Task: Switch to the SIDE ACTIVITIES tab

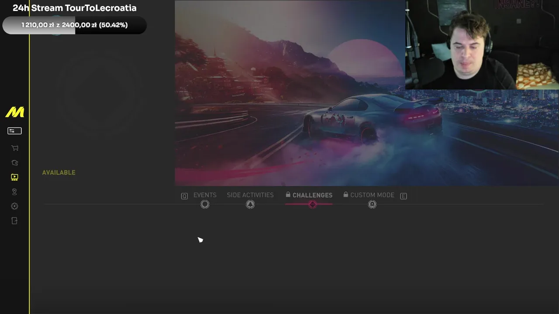Action: [x=250, y=195]
